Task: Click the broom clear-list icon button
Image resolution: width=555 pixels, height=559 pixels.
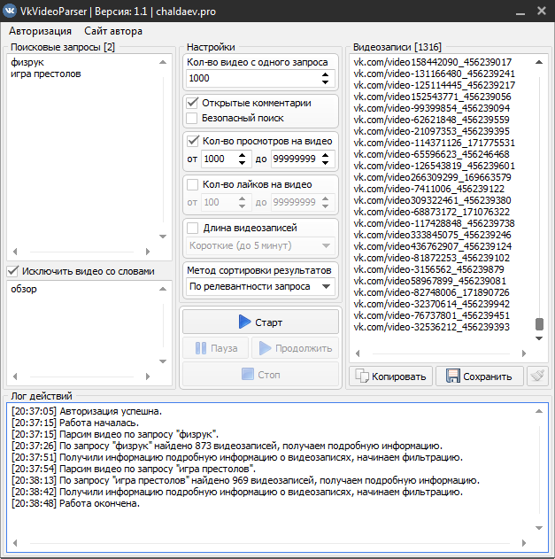Action: click(537, 376)
